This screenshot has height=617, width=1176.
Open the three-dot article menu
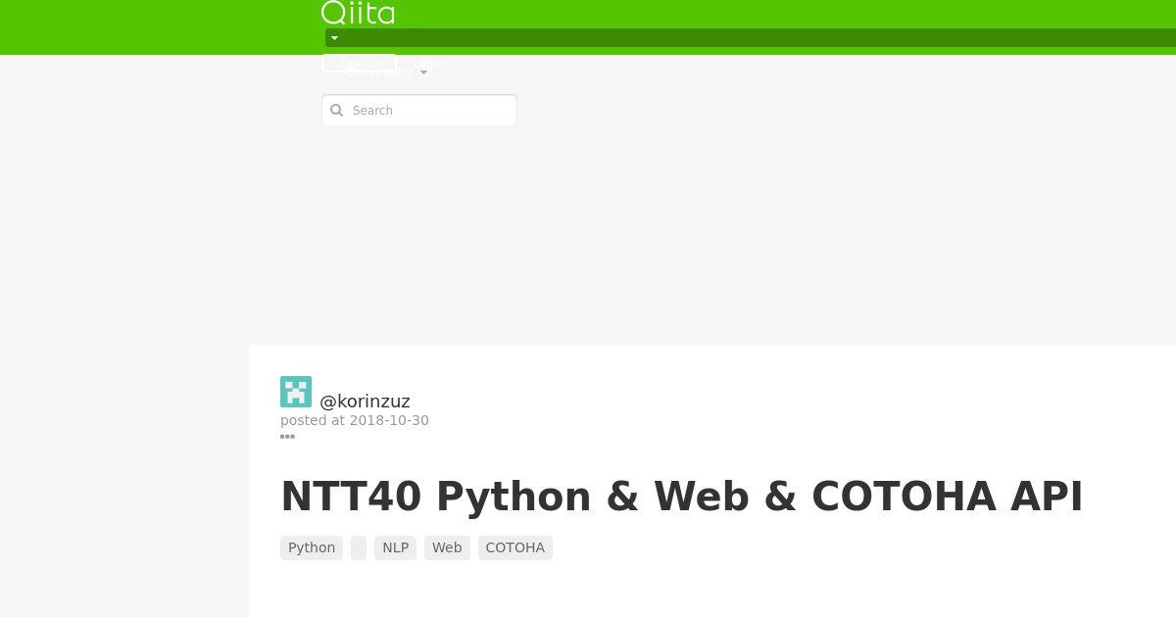tap(287, 437)
